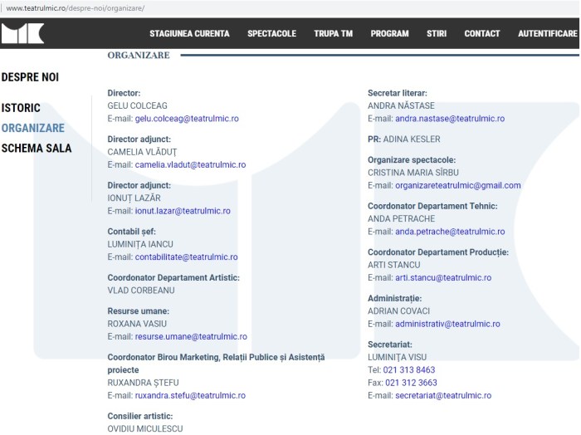Go to the Contact page

click(x=481, y=34)
